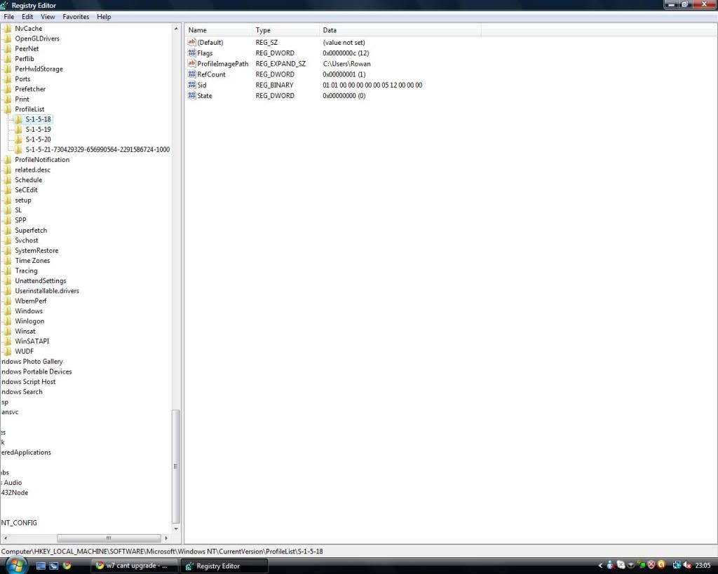Click the NvCache folder icon
This screenshot has height=574, width=718.
click(x=7, y=28)
